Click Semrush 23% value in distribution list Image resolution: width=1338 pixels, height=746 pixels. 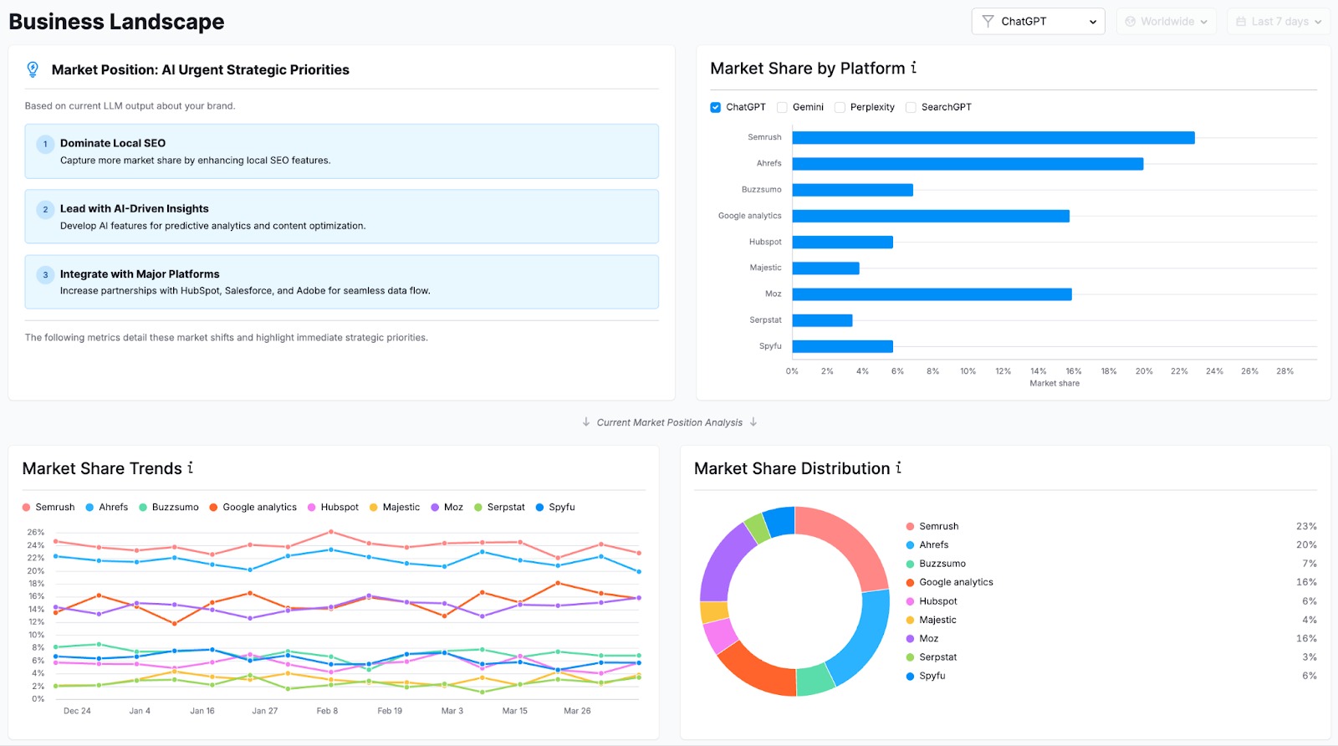1306,526
